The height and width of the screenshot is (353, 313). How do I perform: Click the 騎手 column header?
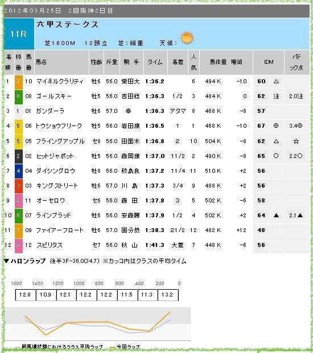click(x=131, y=62)
